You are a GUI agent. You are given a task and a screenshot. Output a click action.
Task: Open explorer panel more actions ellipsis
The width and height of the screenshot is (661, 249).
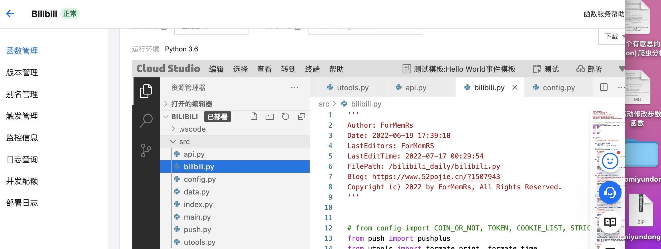coord(294,87)
